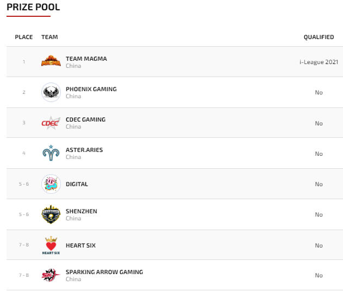The height and width of the screenshot is (292, 343).
Task: Click the Heart Six crown logo
Action: [x=51, y=245]
